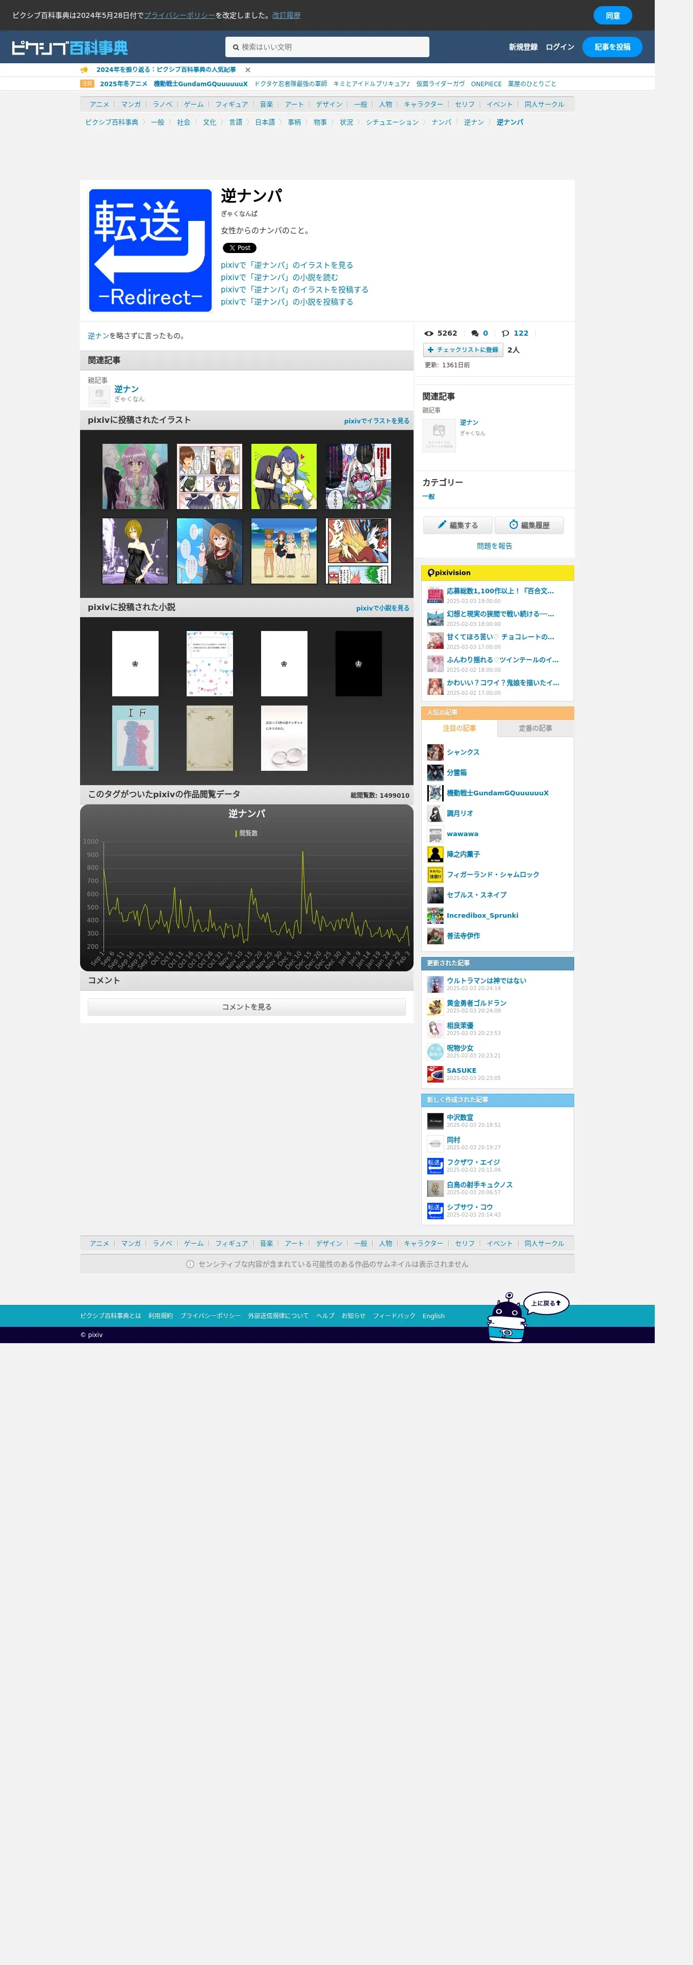
Task: Share with the X Post button
Action: pyautogui.click(x=239, y=248)
